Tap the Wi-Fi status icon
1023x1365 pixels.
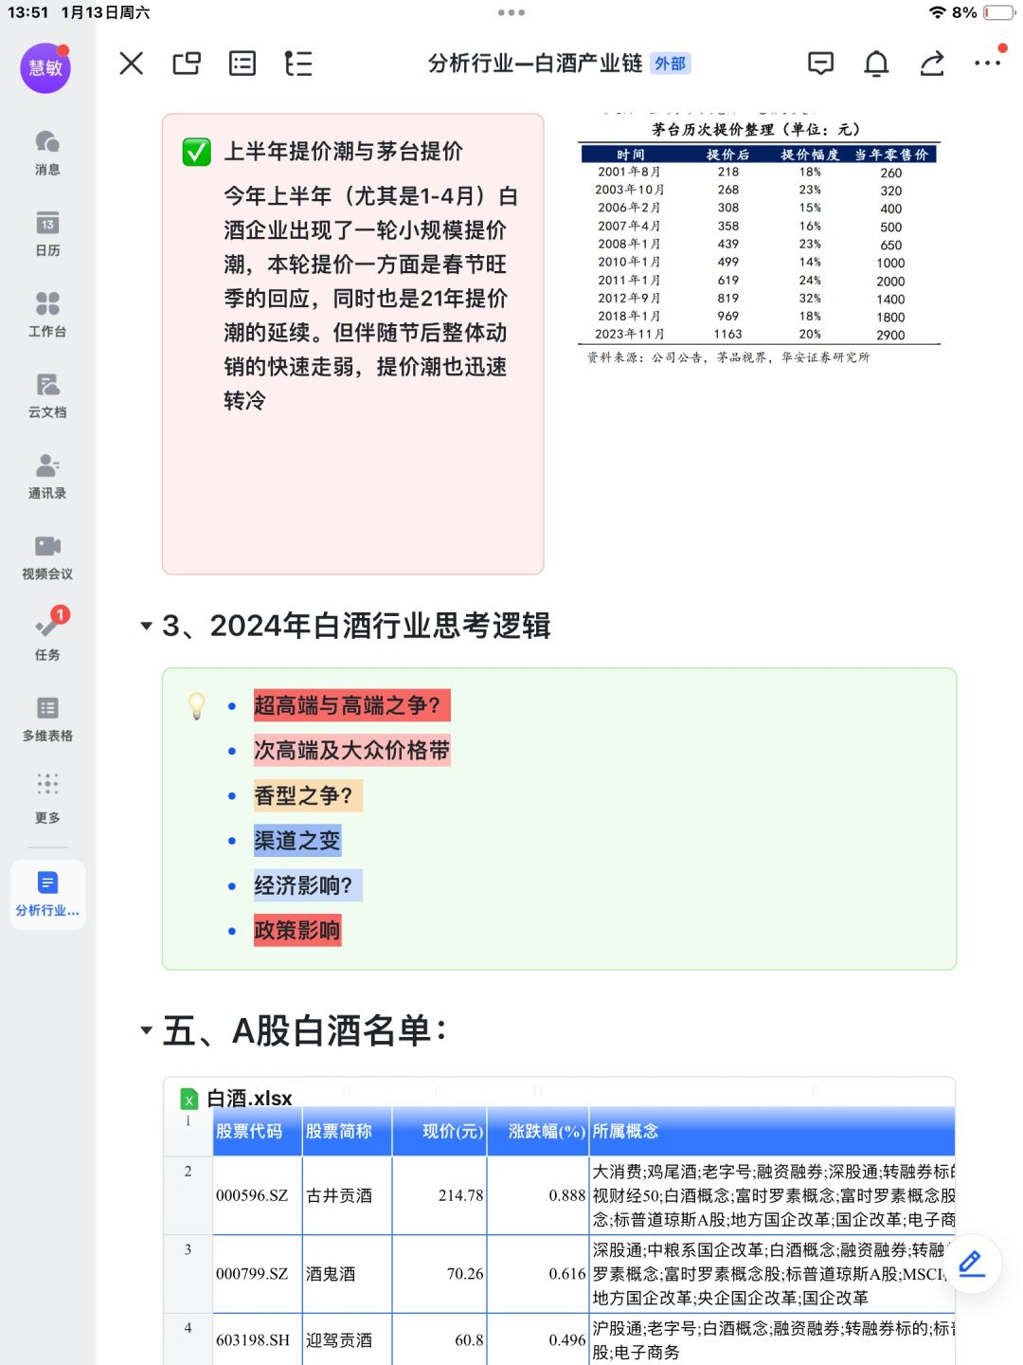click(938, 12)
